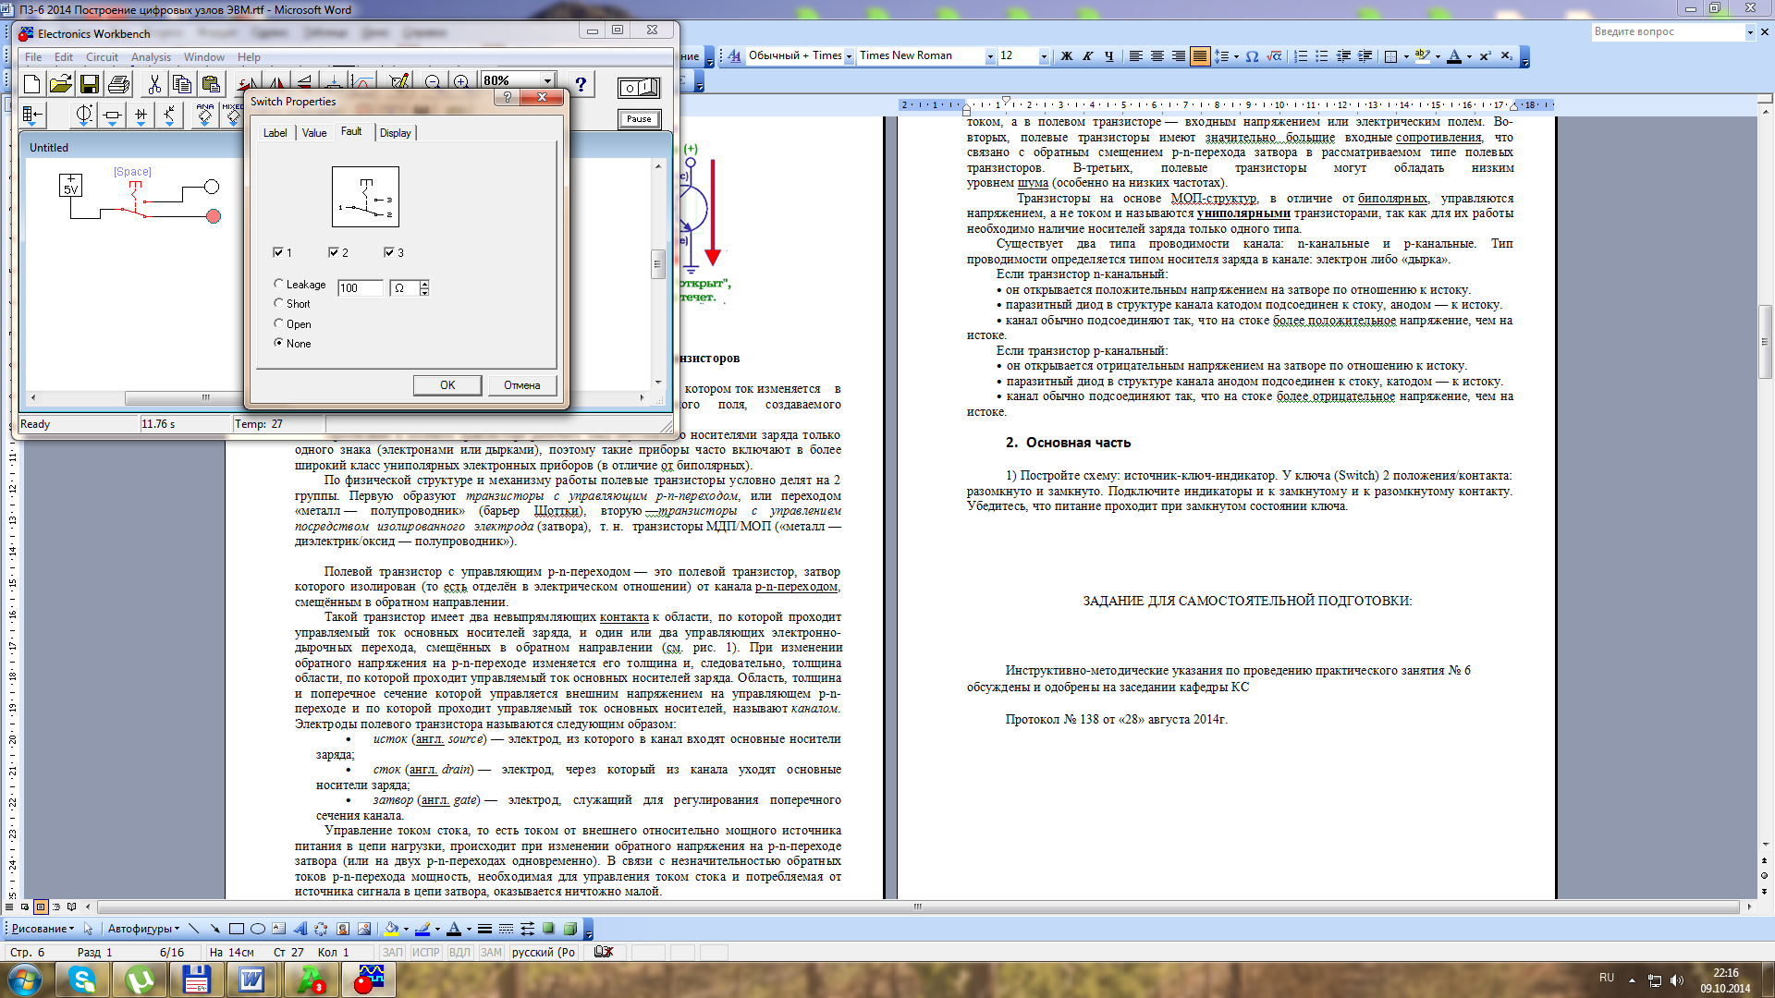The height and width of the screenshot is (998, 1775).
Task: Open the Analysis menu
Action: point(151,57)
